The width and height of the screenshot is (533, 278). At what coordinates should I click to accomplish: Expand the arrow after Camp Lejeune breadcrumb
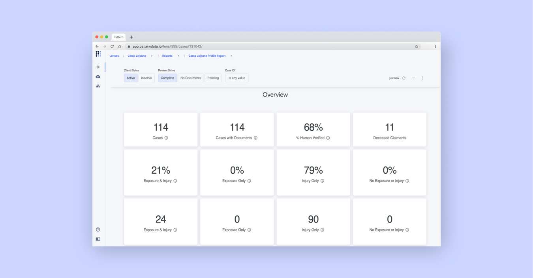152,56
